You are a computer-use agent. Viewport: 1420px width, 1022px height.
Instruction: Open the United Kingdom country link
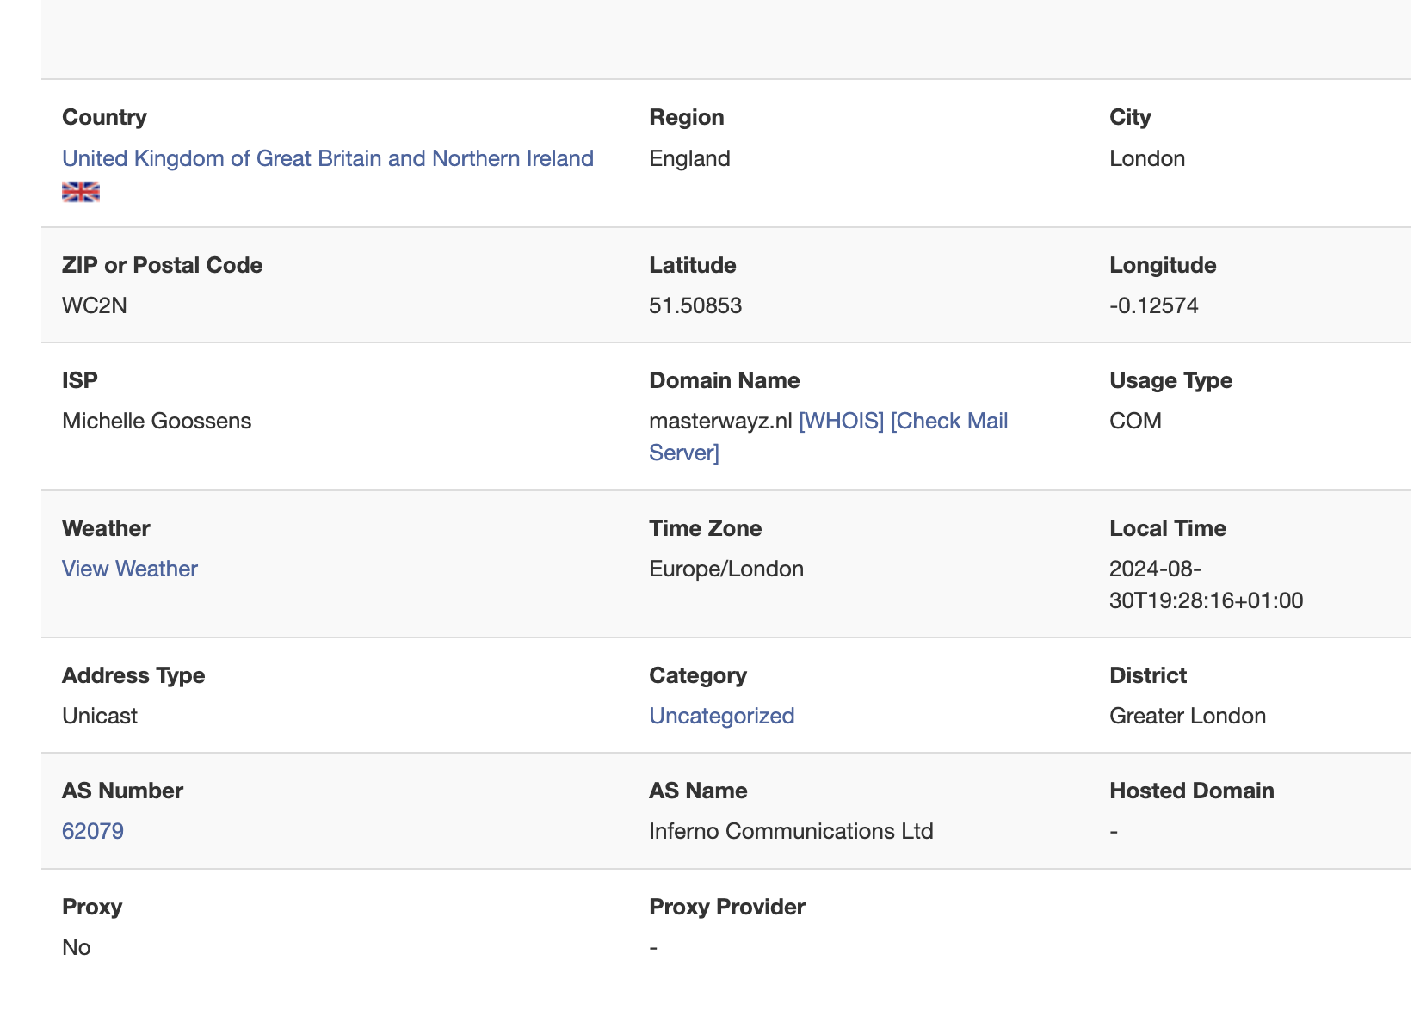pos(328,158)
